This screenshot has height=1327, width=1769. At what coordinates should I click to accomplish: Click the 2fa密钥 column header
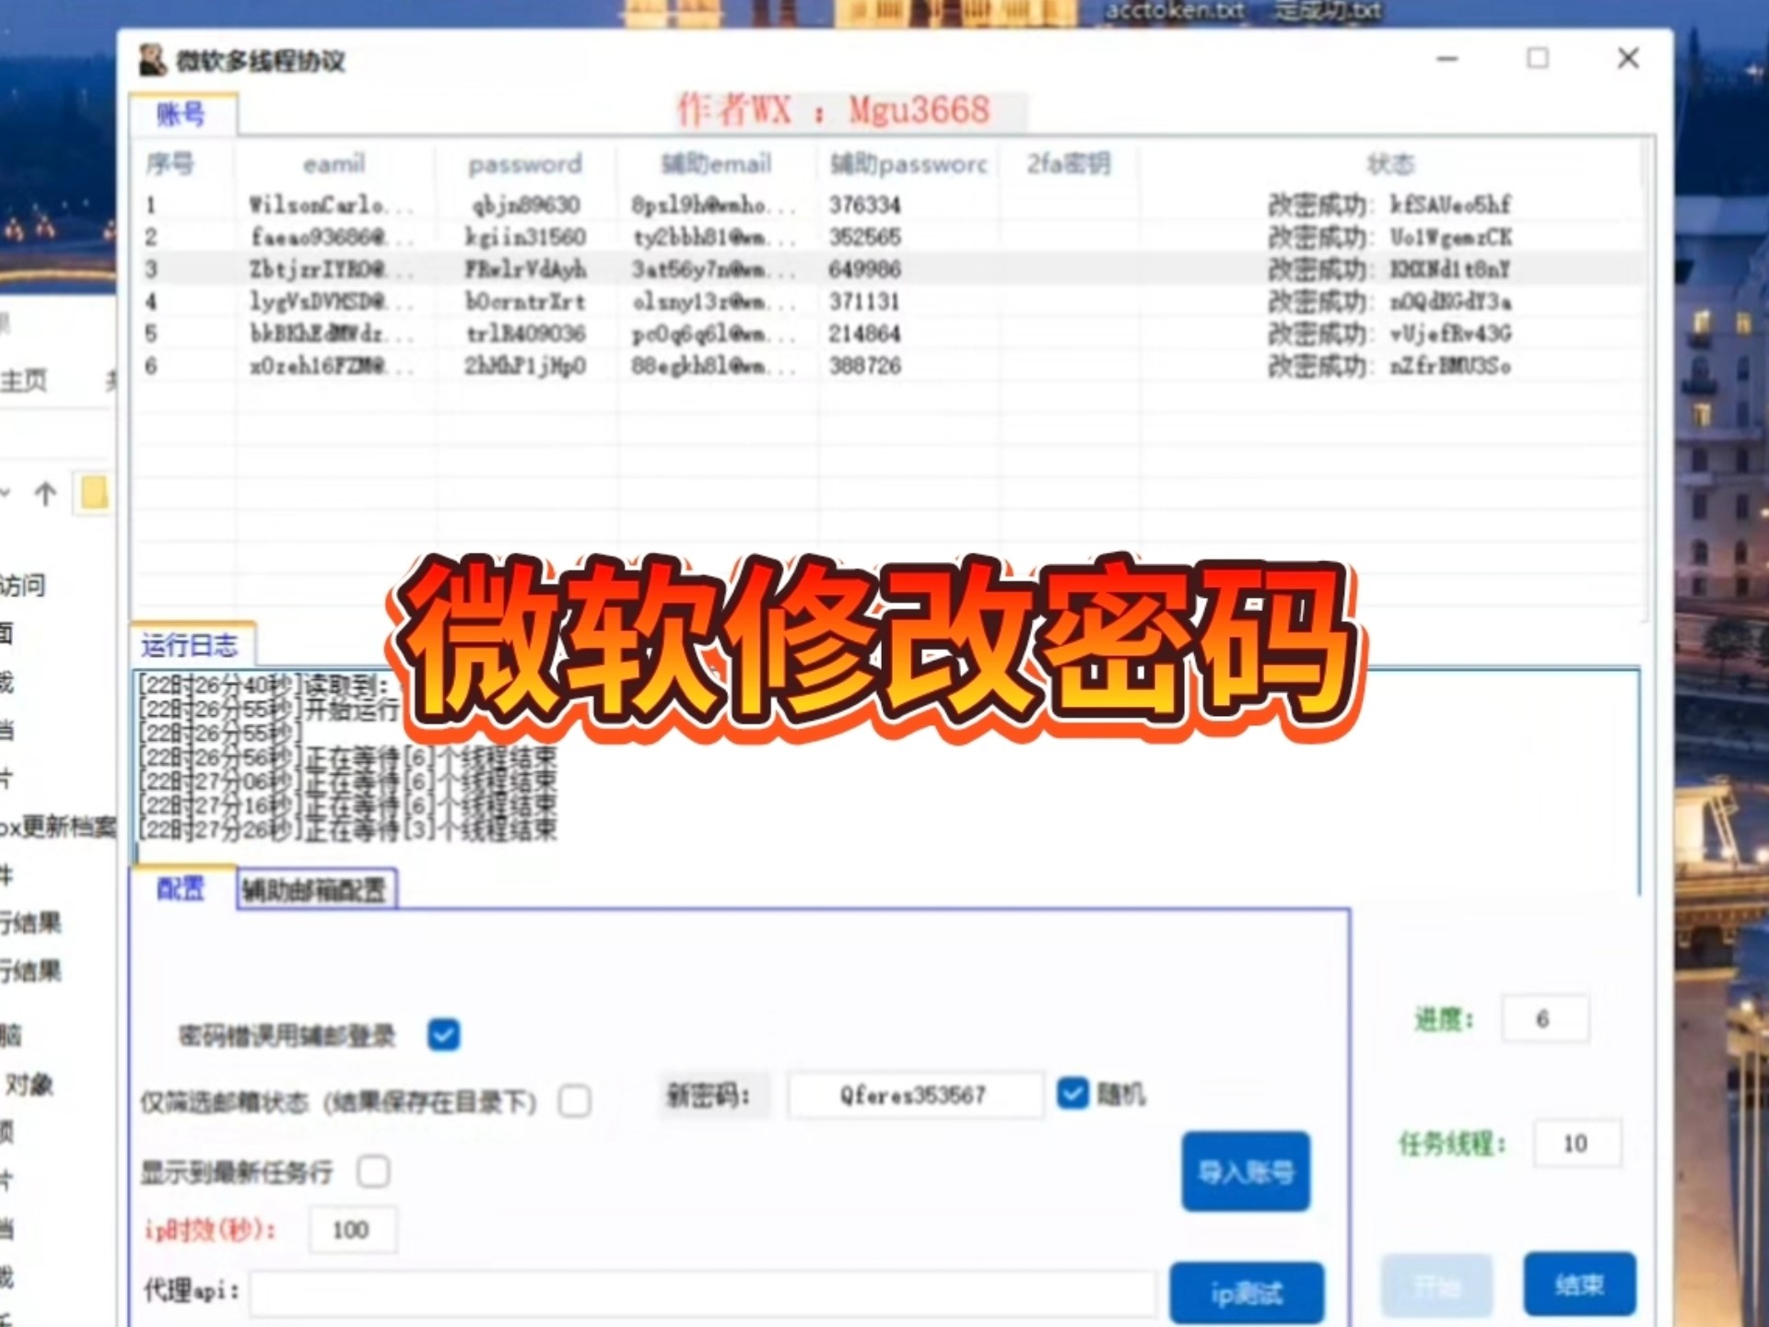point(1069,164)
